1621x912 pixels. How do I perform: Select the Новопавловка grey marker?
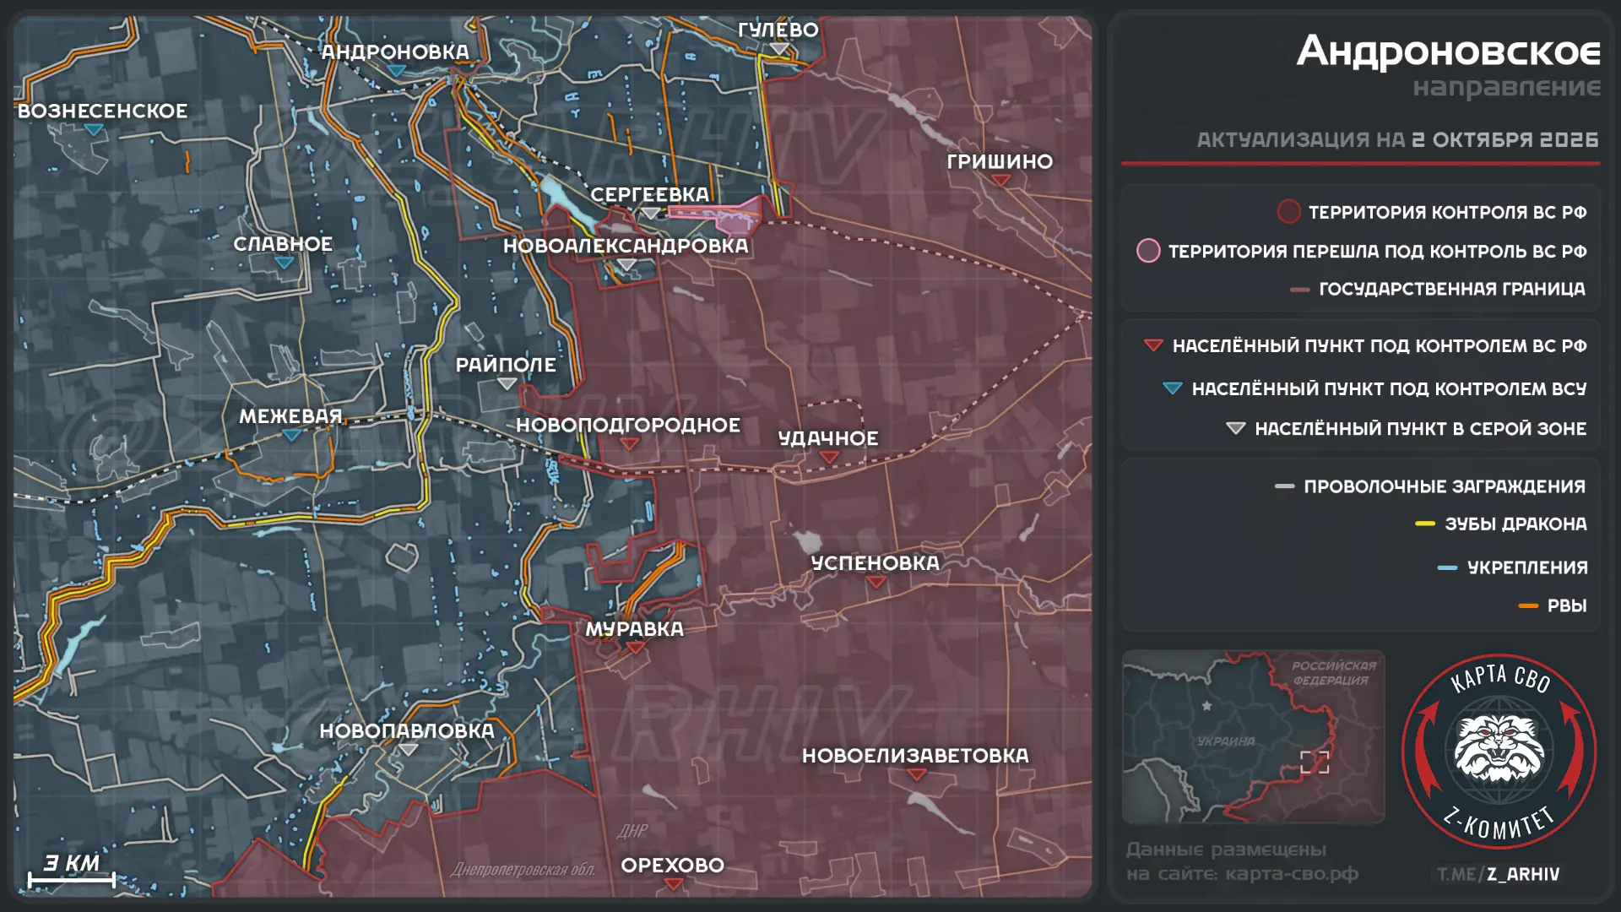pyautogui.click(x=408, y=750)
